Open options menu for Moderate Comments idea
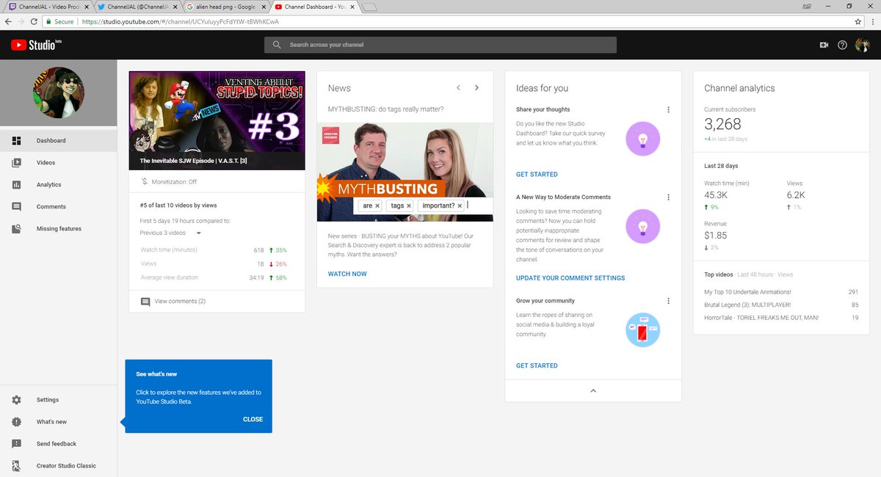 coord(668,197)
